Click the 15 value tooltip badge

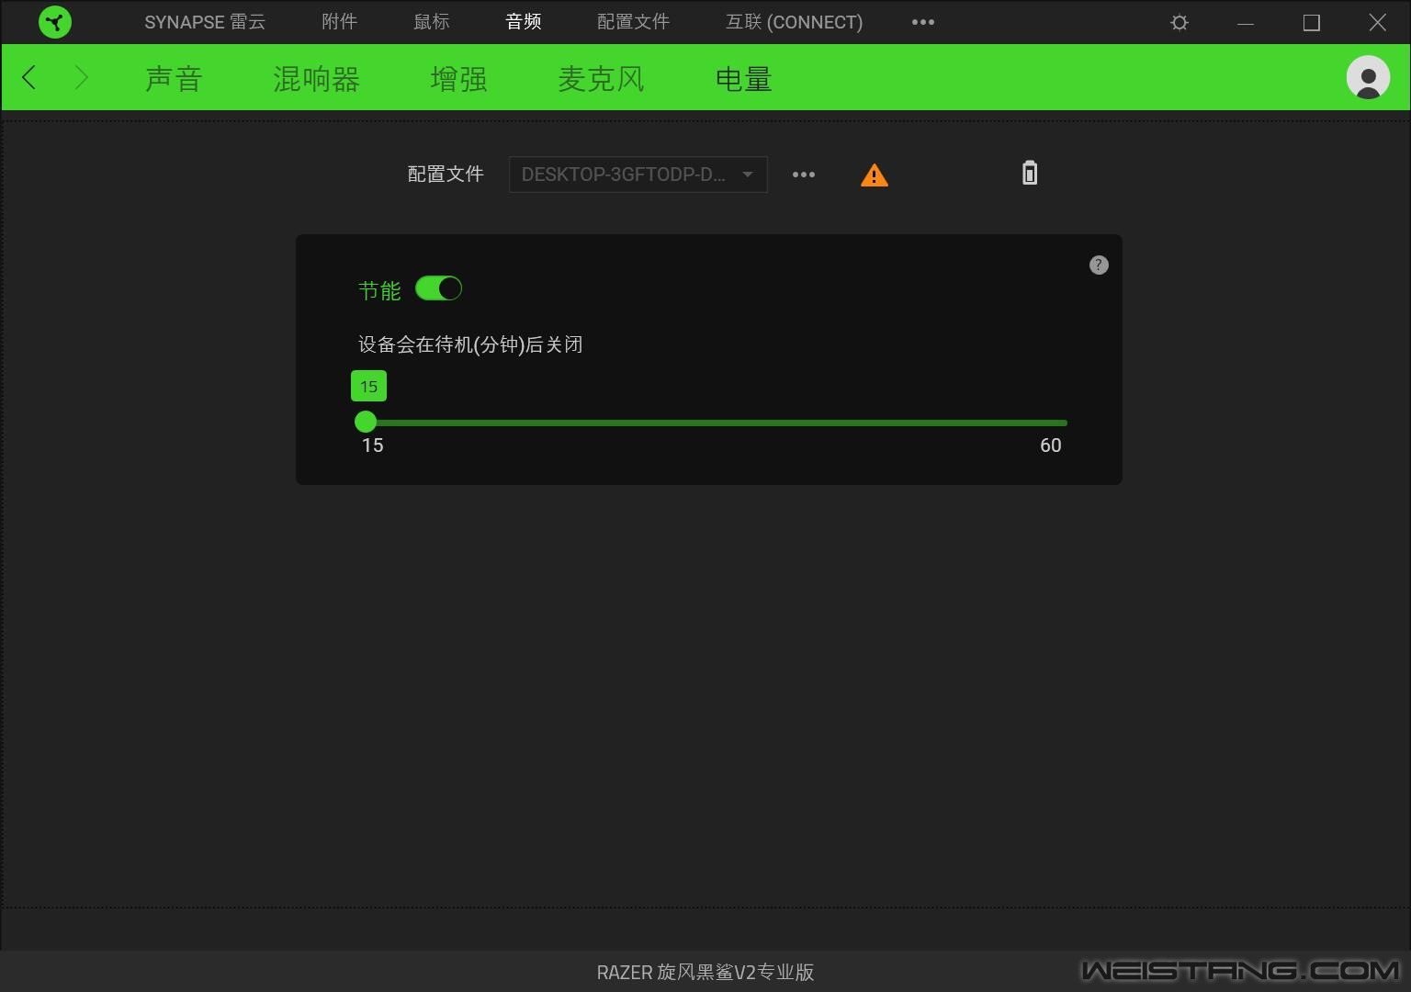[368, 387]
